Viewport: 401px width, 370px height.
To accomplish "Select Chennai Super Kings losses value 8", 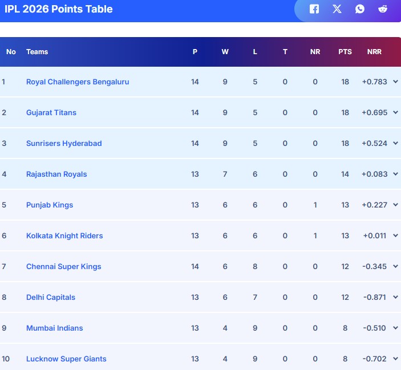I will (x=255, y=266).
